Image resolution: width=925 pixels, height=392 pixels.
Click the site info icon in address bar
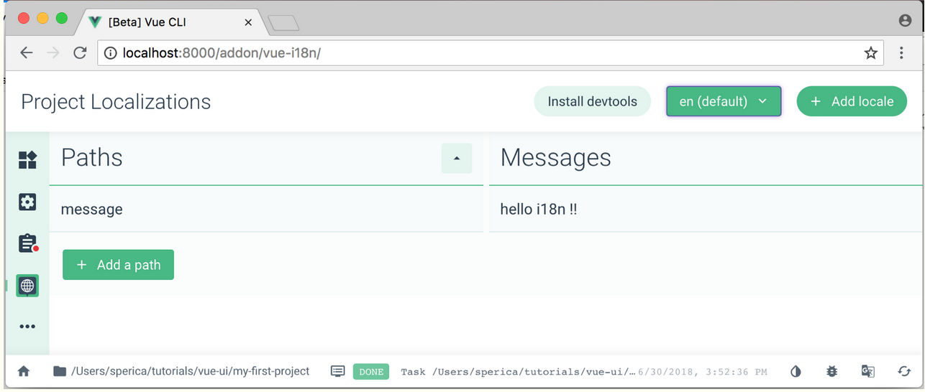click(x=111, y=53)
